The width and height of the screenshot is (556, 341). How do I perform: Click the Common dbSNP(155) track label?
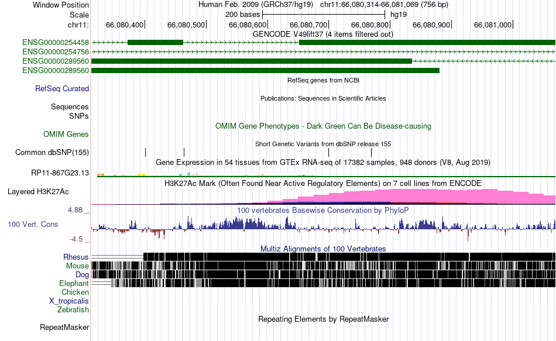pyautogui.click(x=52, y=153)
